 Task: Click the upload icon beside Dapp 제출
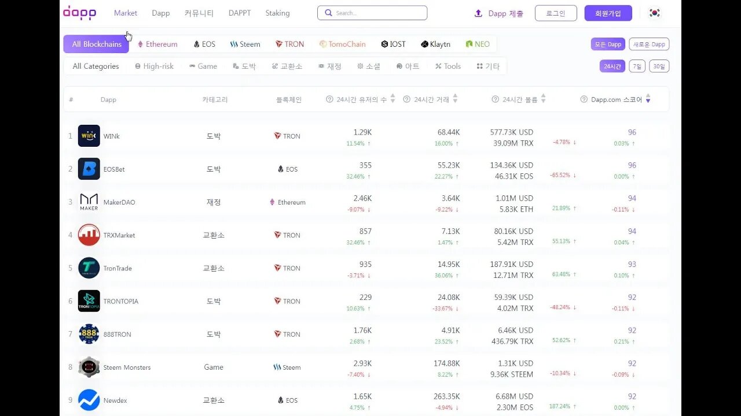coord(478,13)
